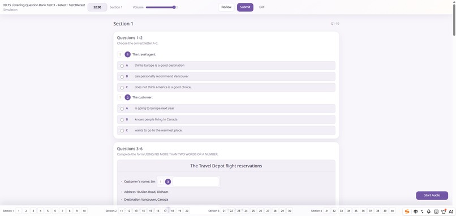
Task: Select option A is going to Europe next year
Action: pos(226,109)
